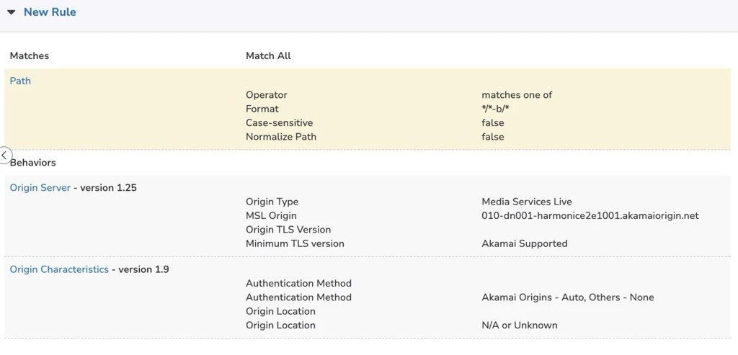Select the Behaviors section header

click(33, 163)
